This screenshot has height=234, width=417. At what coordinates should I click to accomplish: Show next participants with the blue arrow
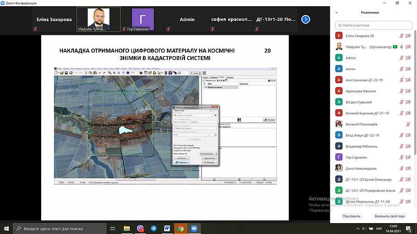(x=305, y=19)
